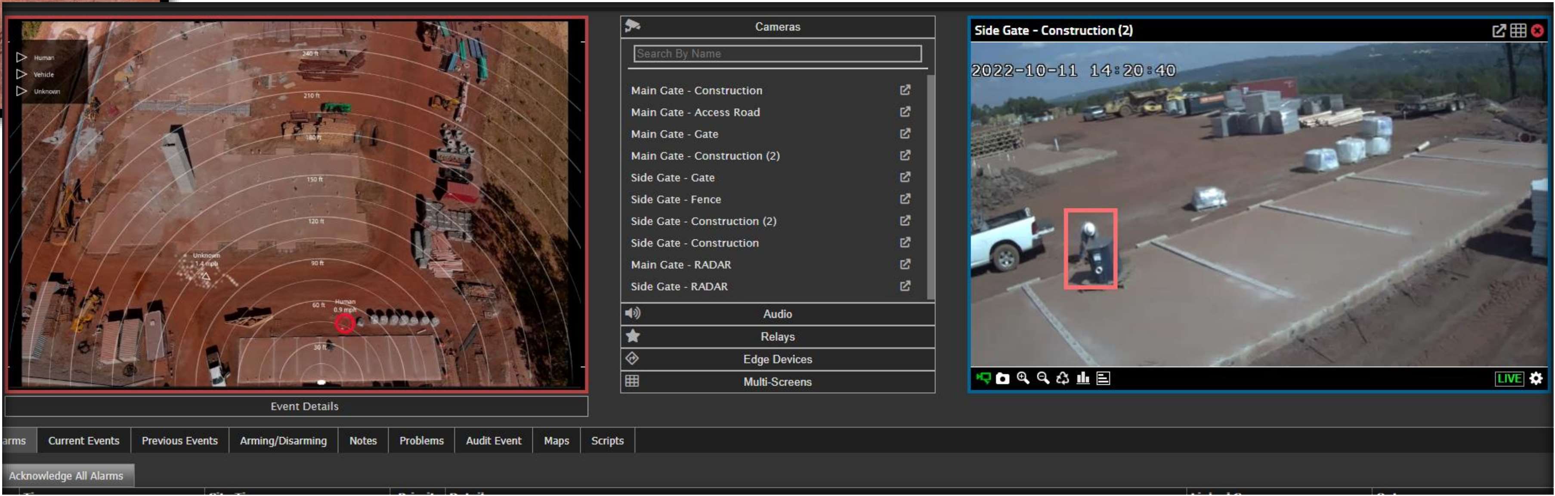Open the Scripts tab
1555x496 pixels.
point(608,441)
